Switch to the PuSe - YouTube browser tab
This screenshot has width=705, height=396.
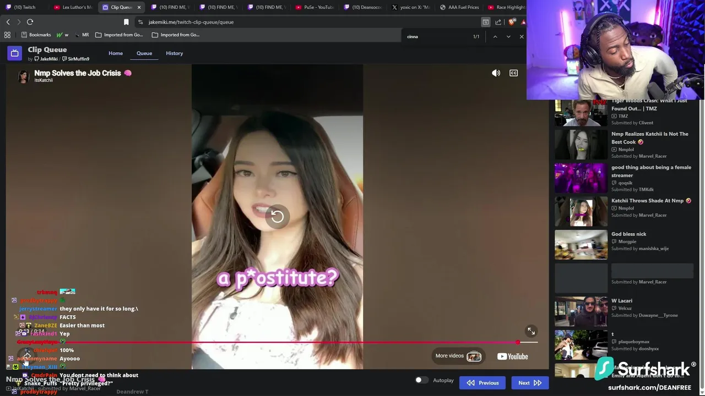point(314,7)
